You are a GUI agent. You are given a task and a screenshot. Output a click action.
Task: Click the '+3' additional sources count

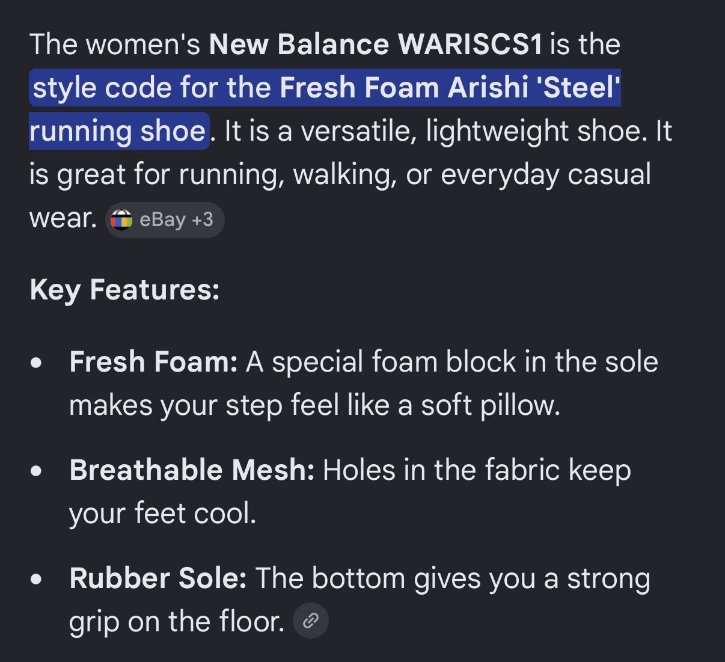click(203, 220)
